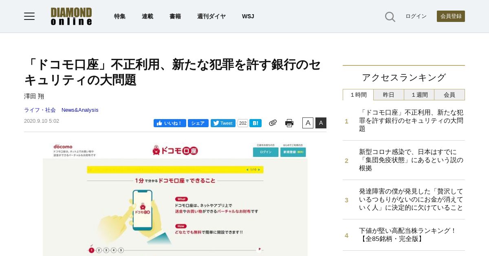Click the アクセスランキング heading

point(404,77)
